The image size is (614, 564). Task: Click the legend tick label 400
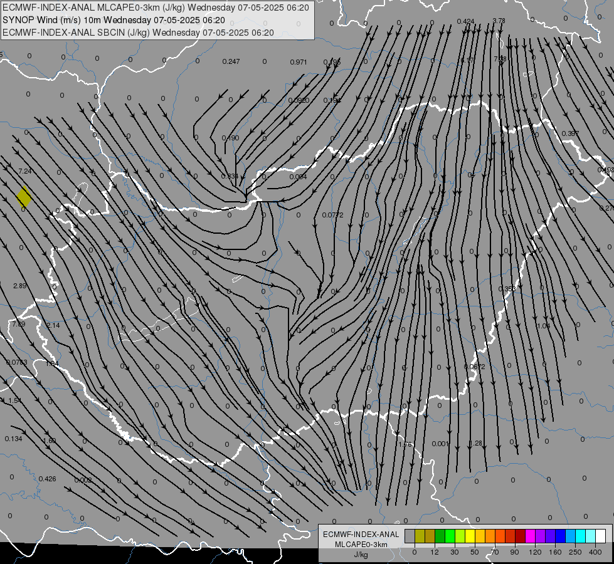tap(595, 552)
